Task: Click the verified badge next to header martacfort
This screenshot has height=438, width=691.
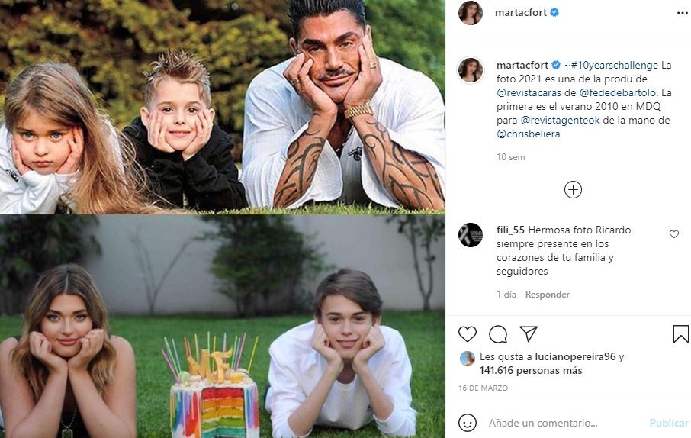Action: click(x=554, y=12)
